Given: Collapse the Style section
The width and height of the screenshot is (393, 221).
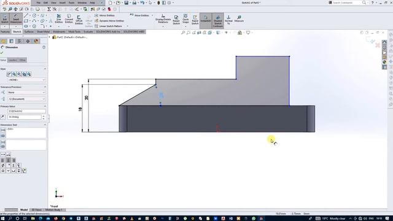Looking at the screenshot, I should (x=45, y=69).
